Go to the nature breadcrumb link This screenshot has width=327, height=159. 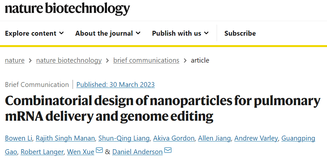pos(15,60)
